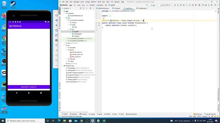The height and width of the screenshot is (123, 220).
Task: Tap the home button on phone navigation bar
Action: pos(29,93)
